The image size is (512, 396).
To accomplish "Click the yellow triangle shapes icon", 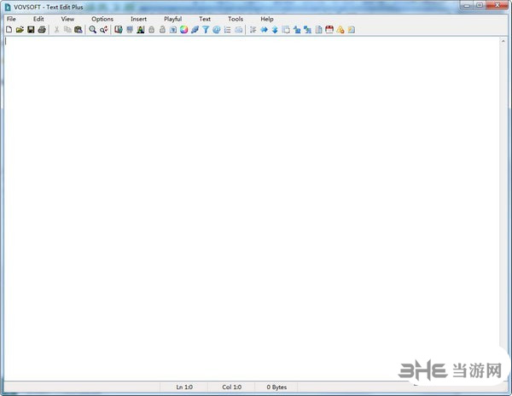I will (x=340, y=30).
